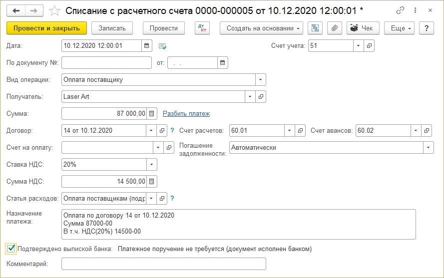Focus the Комментарий input field

coord(164,264)
